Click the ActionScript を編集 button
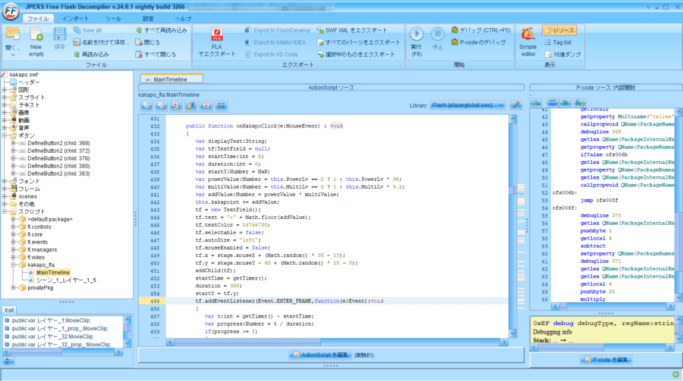Screen dimensions: 683x381 [x=321, y=355]
